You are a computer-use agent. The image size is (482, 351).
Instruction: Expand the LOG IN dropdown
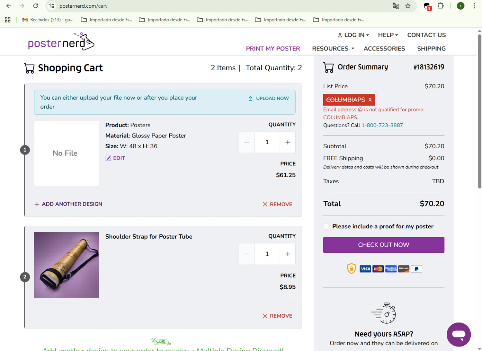353,35
